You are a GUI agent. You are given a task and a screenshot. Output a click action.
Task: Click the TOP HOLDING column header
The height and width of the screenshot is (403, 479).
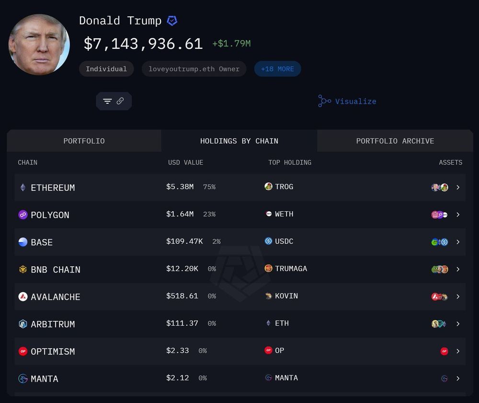(x=290, y=163)
